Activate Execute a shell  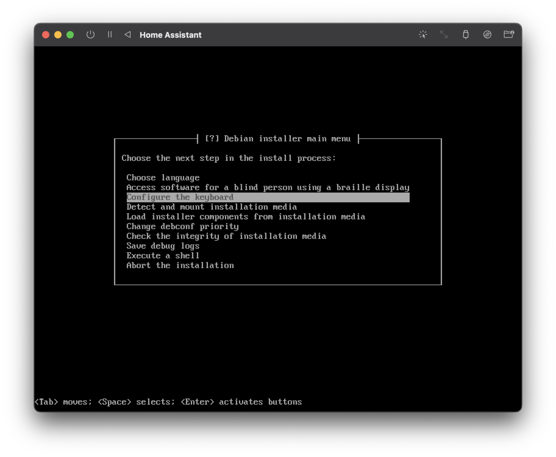(x=163, y=255)
